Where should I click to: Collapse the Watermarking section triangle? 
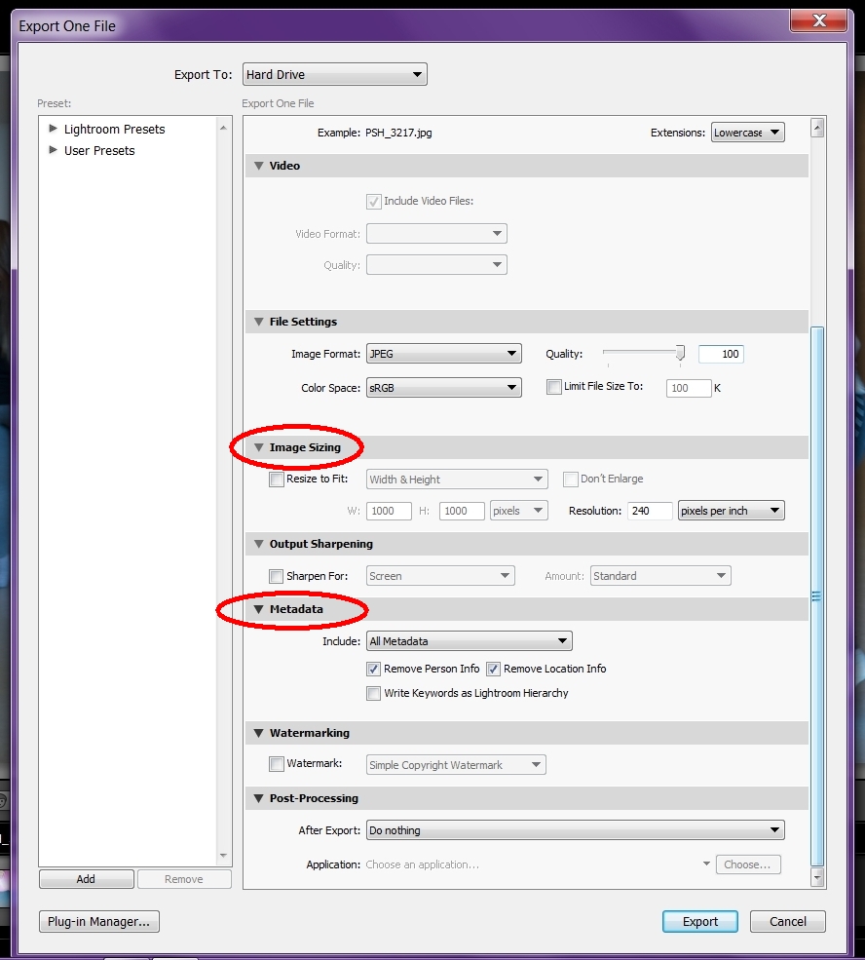pyautogui.click(x=259, y=733)
